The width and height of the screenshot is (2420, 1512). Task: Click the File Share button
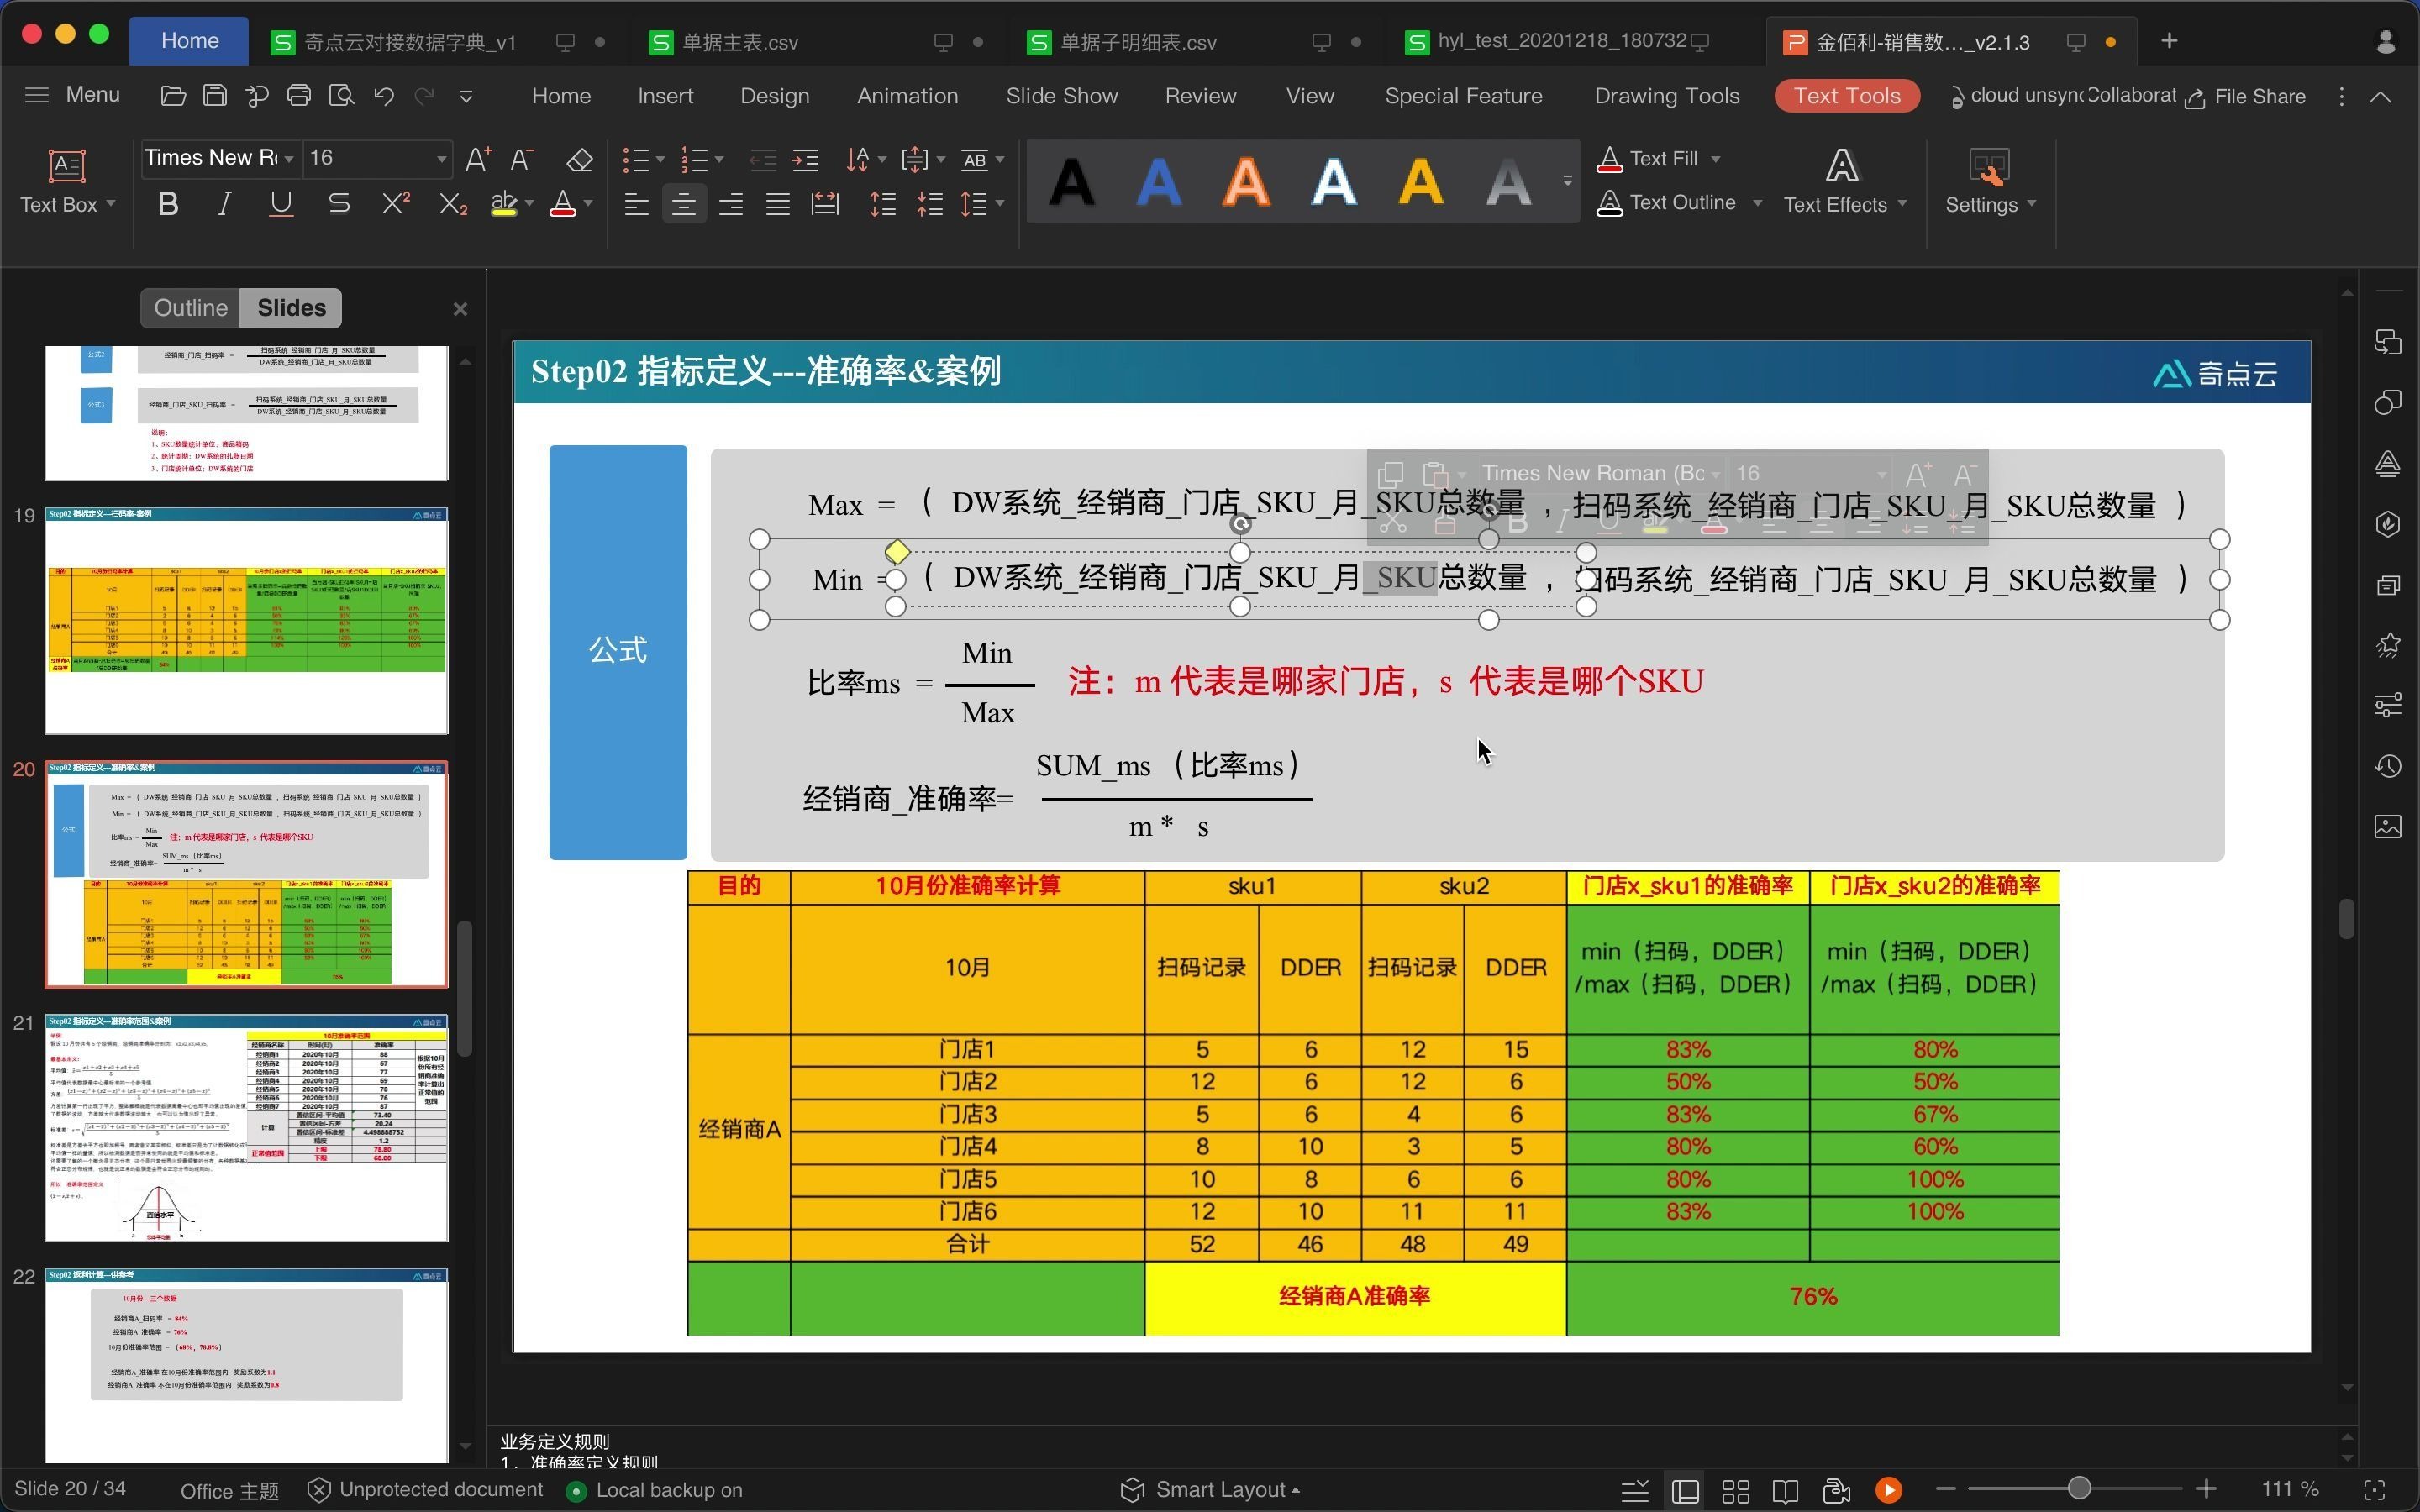[2258, 96]
